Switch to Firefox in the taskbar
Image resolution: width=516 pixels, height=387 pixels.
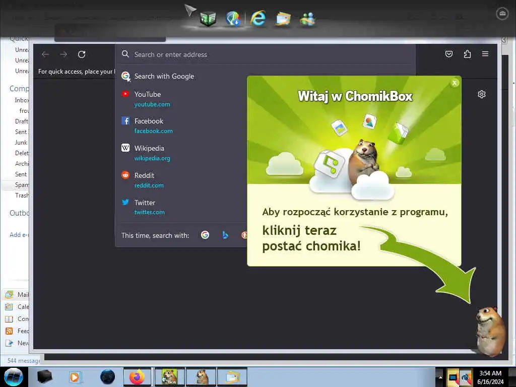pyautogui.click(x=137, y=377)
